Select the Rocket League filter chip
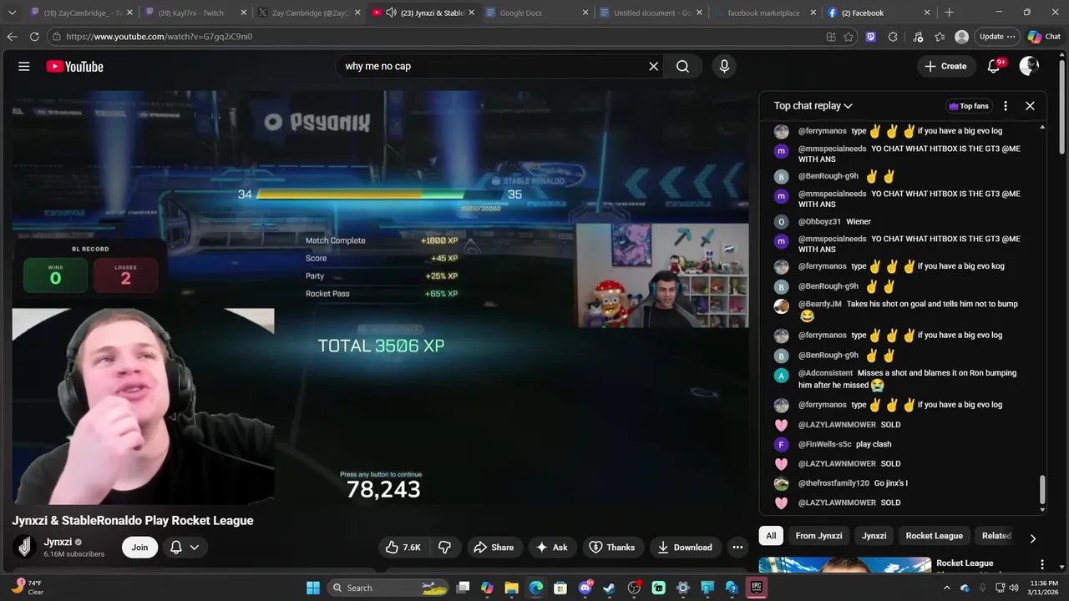 (935, 536)
